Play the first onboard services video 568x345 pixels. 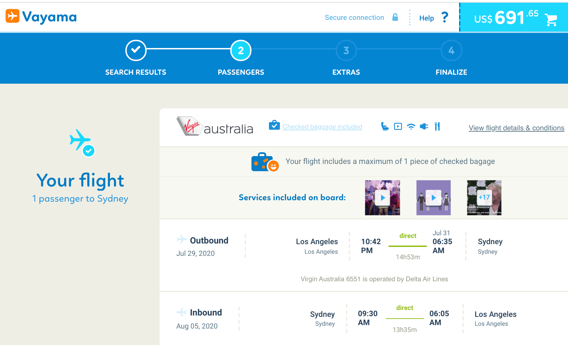coord(382,198)
